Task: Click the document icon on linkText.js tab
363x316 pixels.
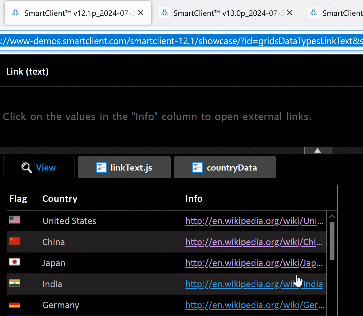Action: 101,167
